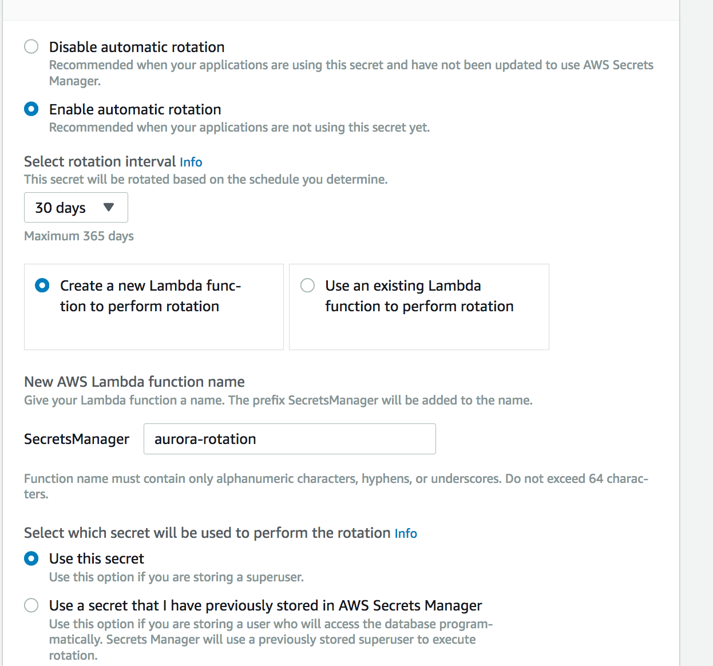Open the 30 days rotation interval dropdown

[x=76, y=207]
